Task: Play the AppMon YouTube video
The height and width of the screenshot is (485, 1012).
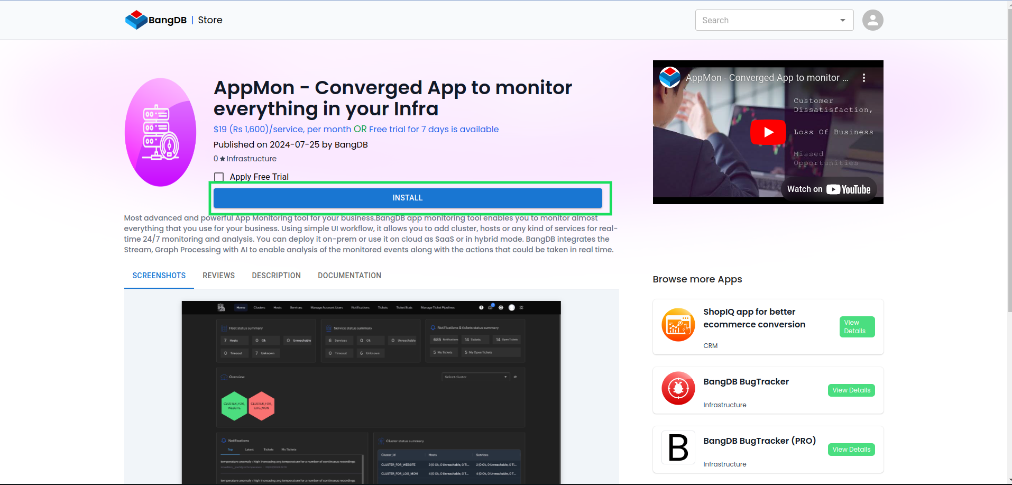Action: pyautogui.click(x=768, y=132)
